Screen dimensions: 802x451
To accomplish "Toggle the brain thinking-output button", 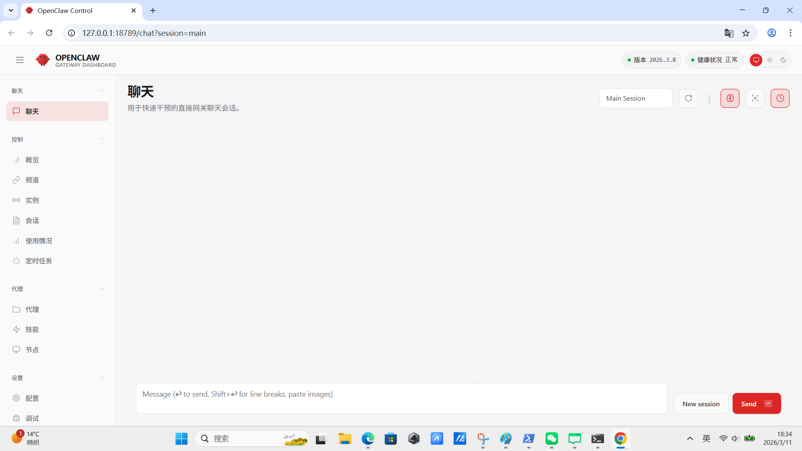I will pos(730,98).
